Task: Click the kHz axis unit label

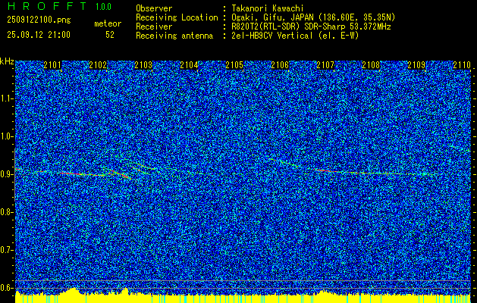Action: point(7,61)
